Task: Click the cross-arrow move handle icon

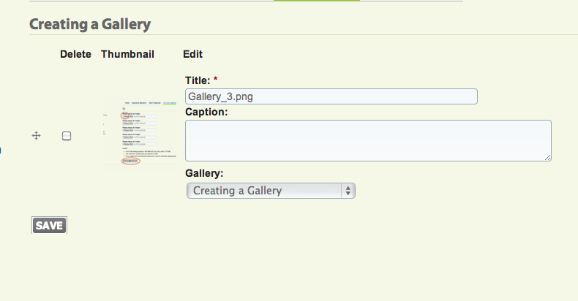Action: pos(36,136)
